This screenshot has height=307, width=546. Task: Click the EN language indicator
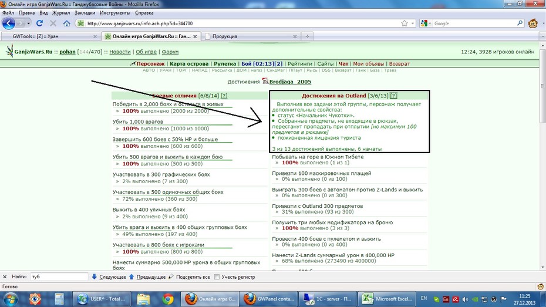[424, 298]
